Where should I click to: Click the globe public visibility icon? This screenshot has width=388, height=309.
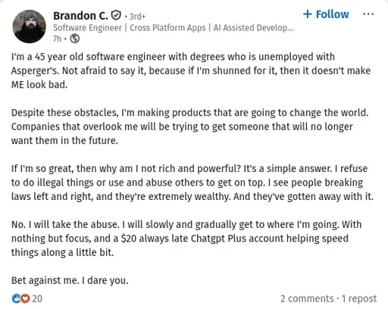pos(75,39)
